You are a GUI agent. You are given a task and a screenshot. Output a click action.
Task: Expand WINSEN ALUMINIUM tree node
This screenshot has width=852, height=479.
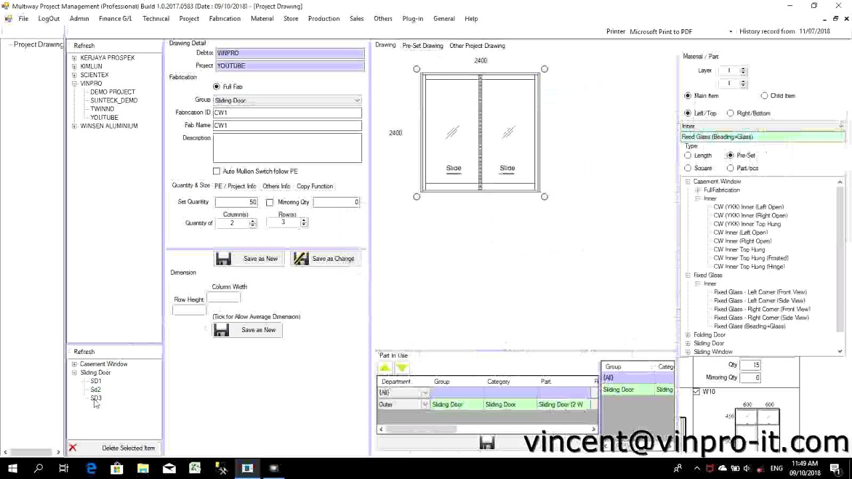tap(75, 126)
